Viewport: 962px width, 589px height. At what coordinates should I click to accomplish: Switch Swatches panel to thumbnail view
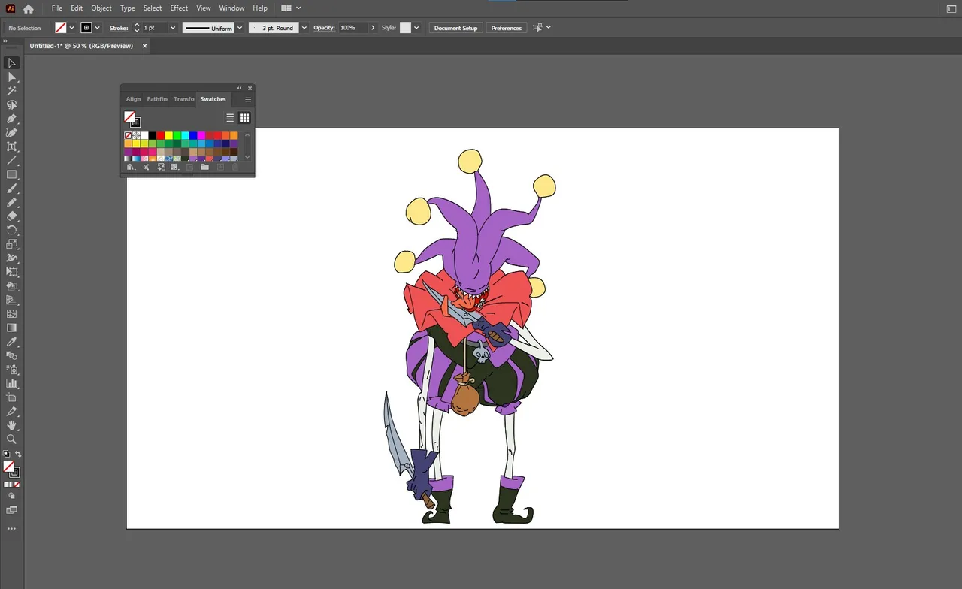pyautogui.click(x=244, y=118)
